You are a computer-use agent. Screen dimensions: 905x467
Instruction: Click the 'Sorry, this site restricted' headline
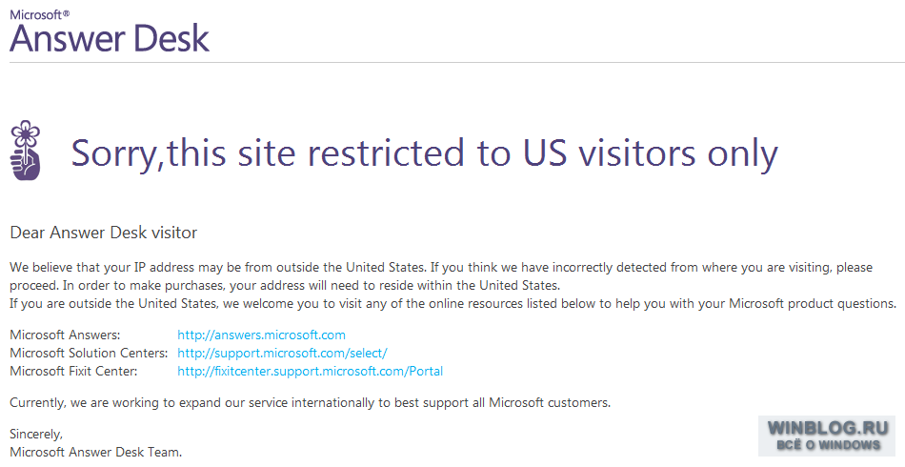[424, 153]
